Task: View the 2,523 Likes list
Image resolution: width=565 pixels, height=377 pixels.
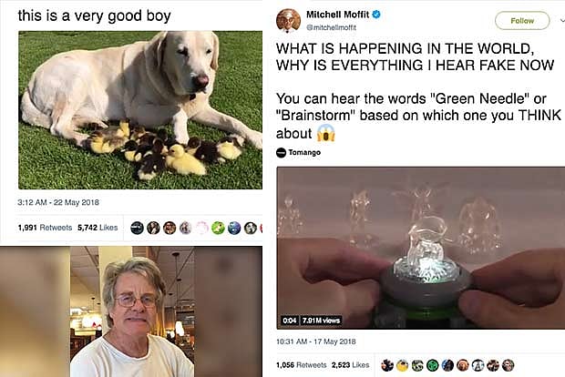Action: pyautogui.click(x=350, y=365)
